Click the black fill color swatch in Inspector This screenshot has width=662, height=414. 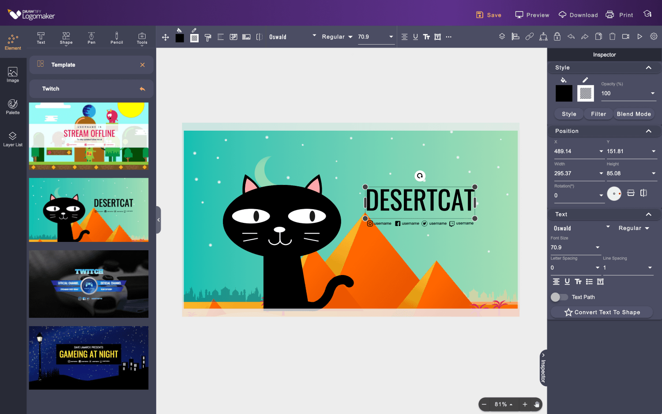pyautogui.click(x=564, y=94)
